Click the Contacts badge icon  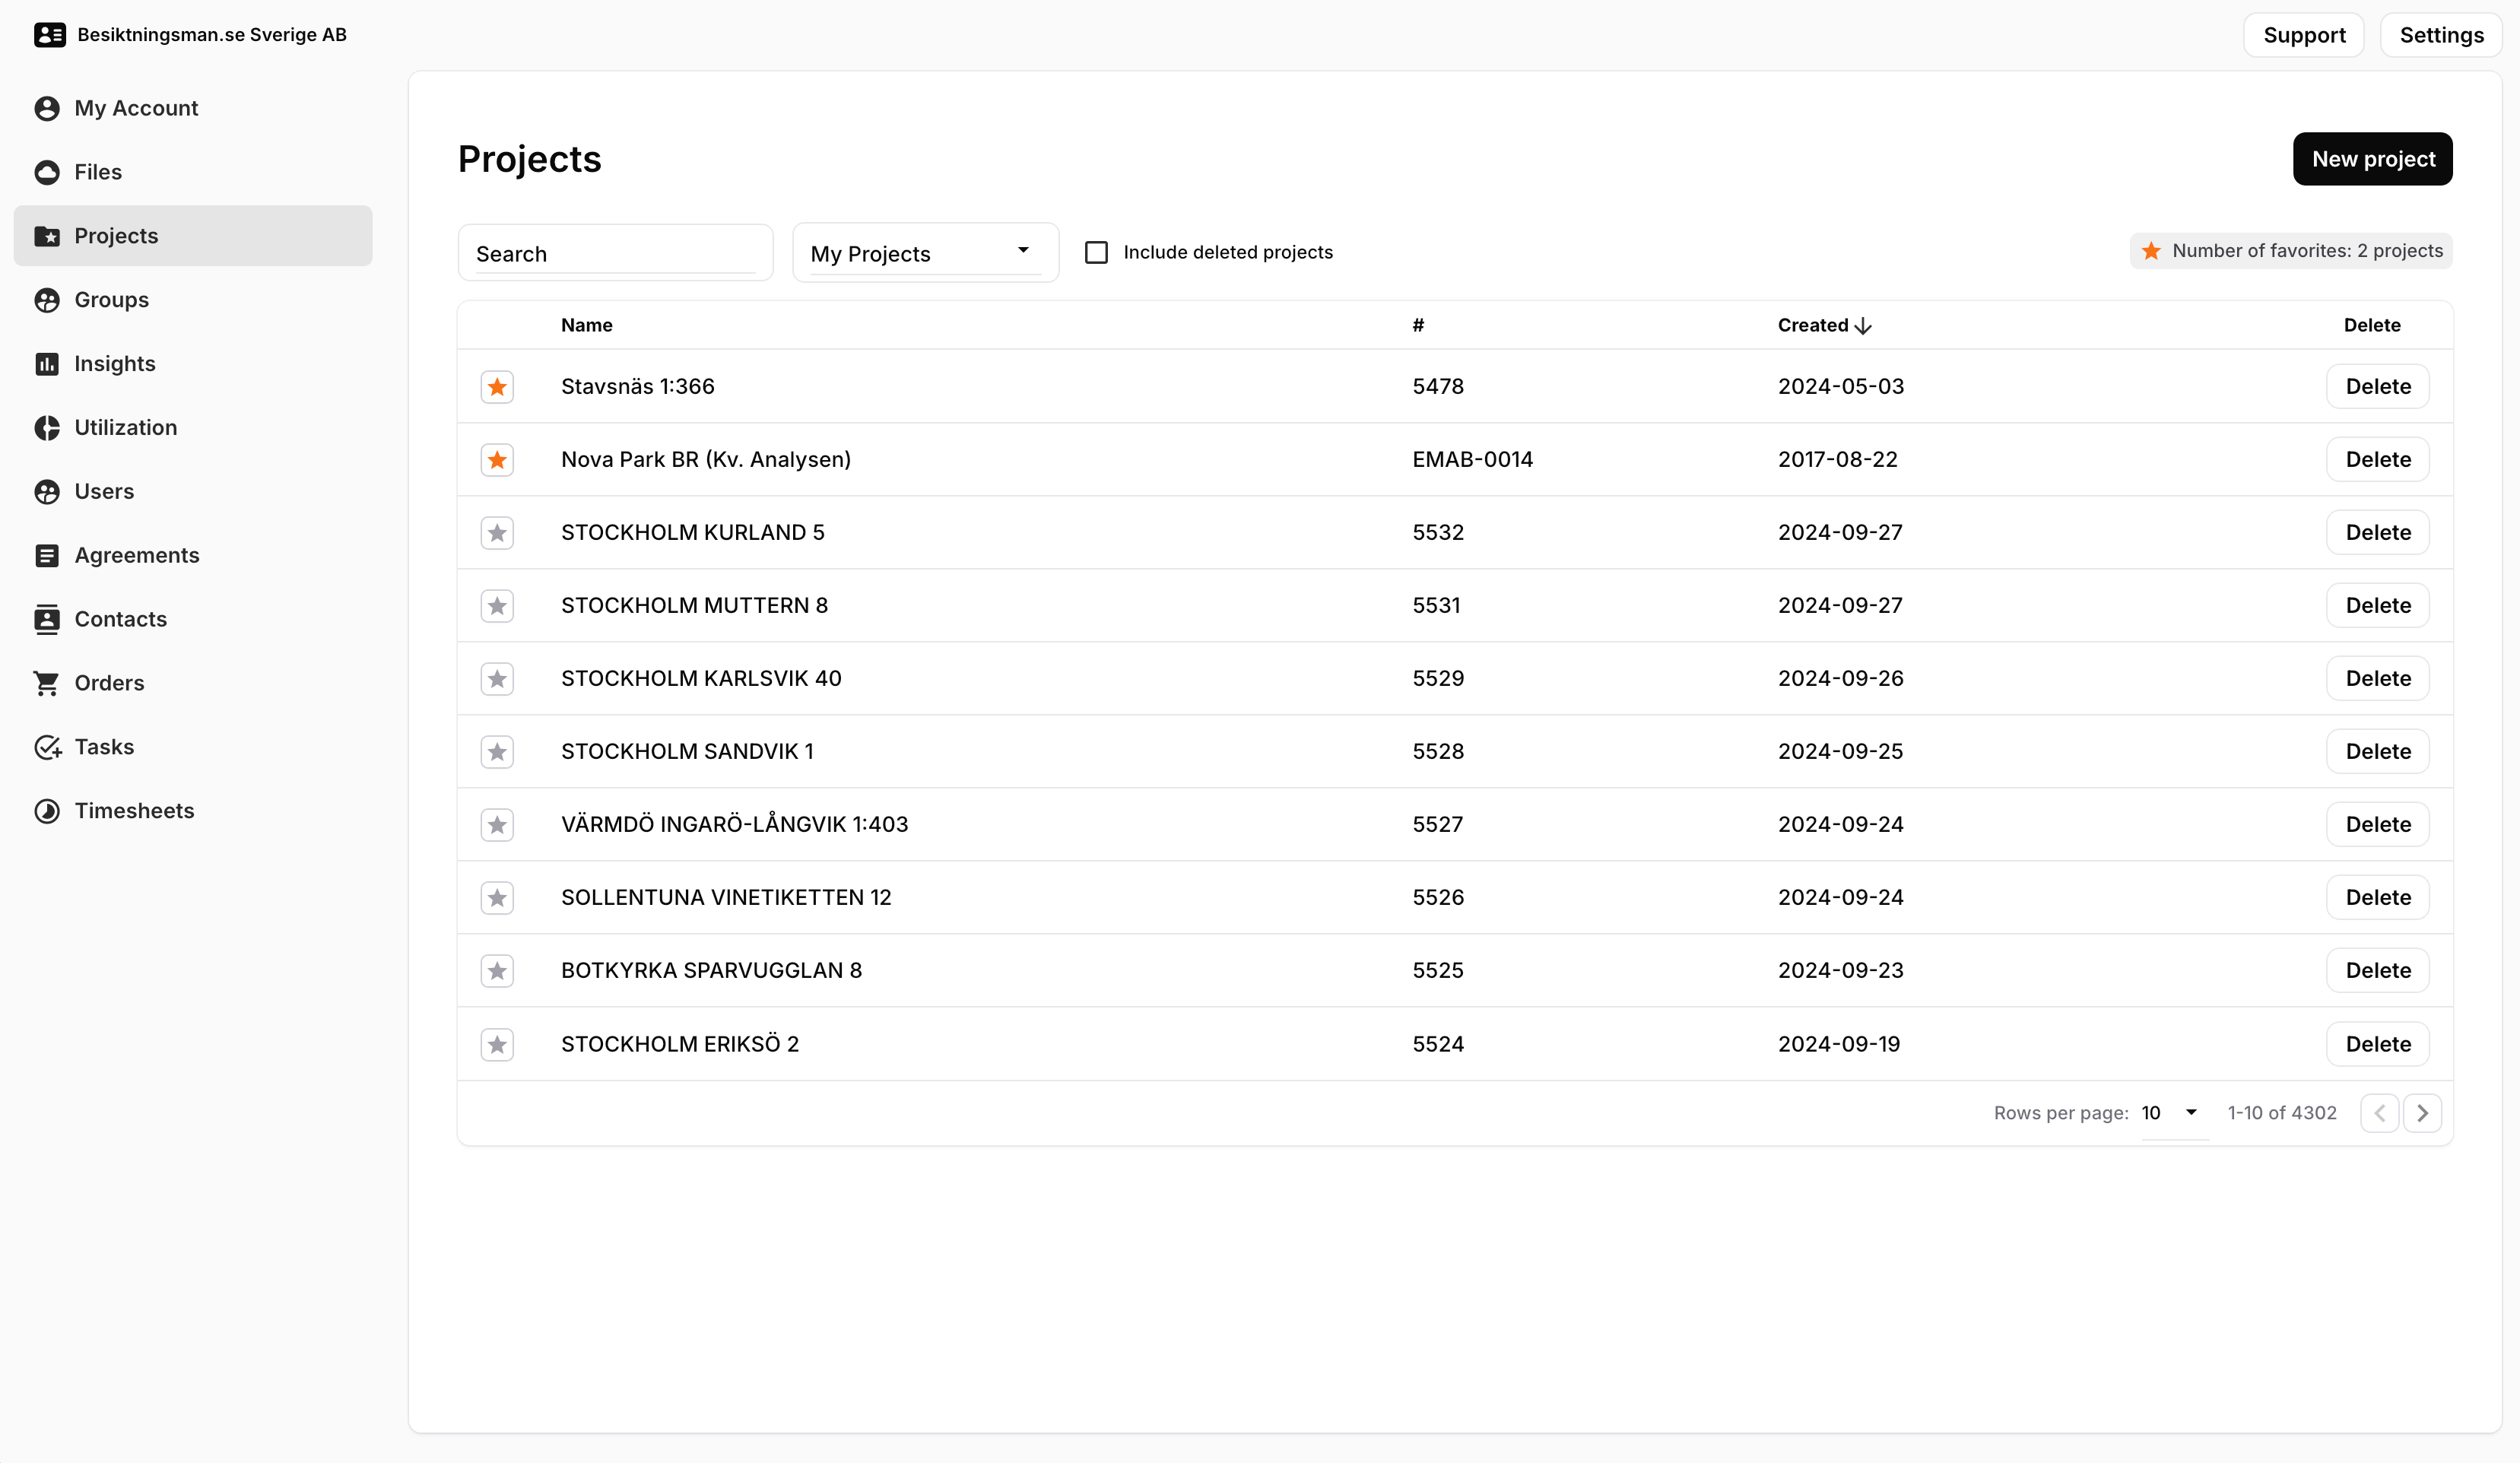47,619
